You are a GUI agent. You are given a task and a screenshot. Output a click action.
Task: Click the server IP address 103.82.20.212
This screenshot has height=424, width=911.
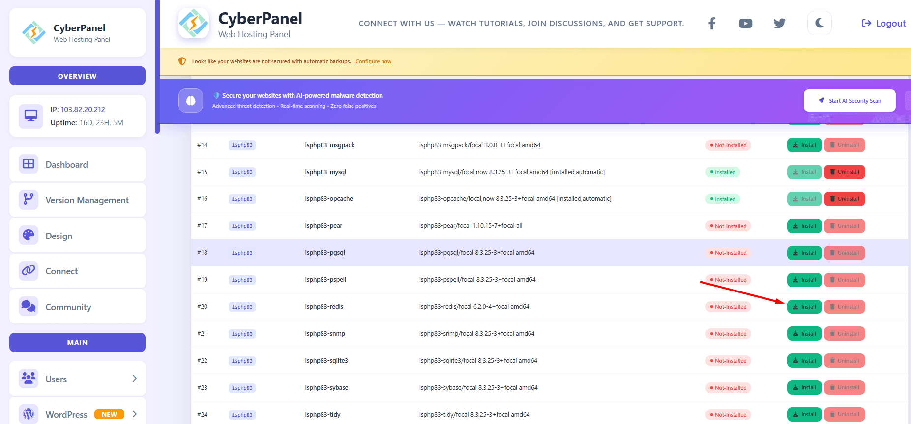click(83, 110)
